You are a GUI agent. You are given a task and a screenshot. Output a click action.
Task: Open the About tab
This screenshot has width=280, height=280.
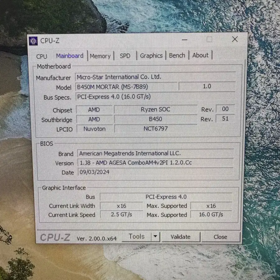[x=200, y=55]
